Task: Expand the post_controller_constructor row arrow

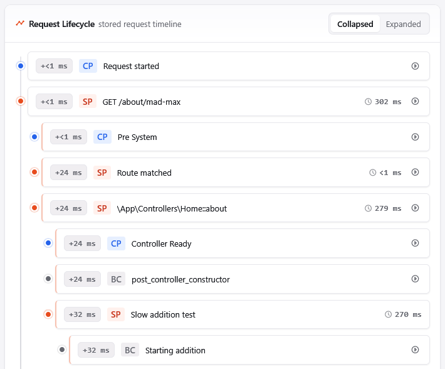Action: point(415,279)
